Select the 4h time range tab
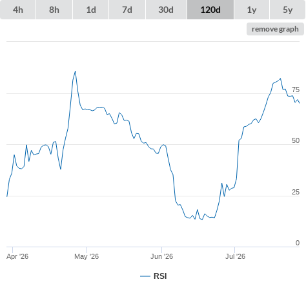 tap(18, 10)
